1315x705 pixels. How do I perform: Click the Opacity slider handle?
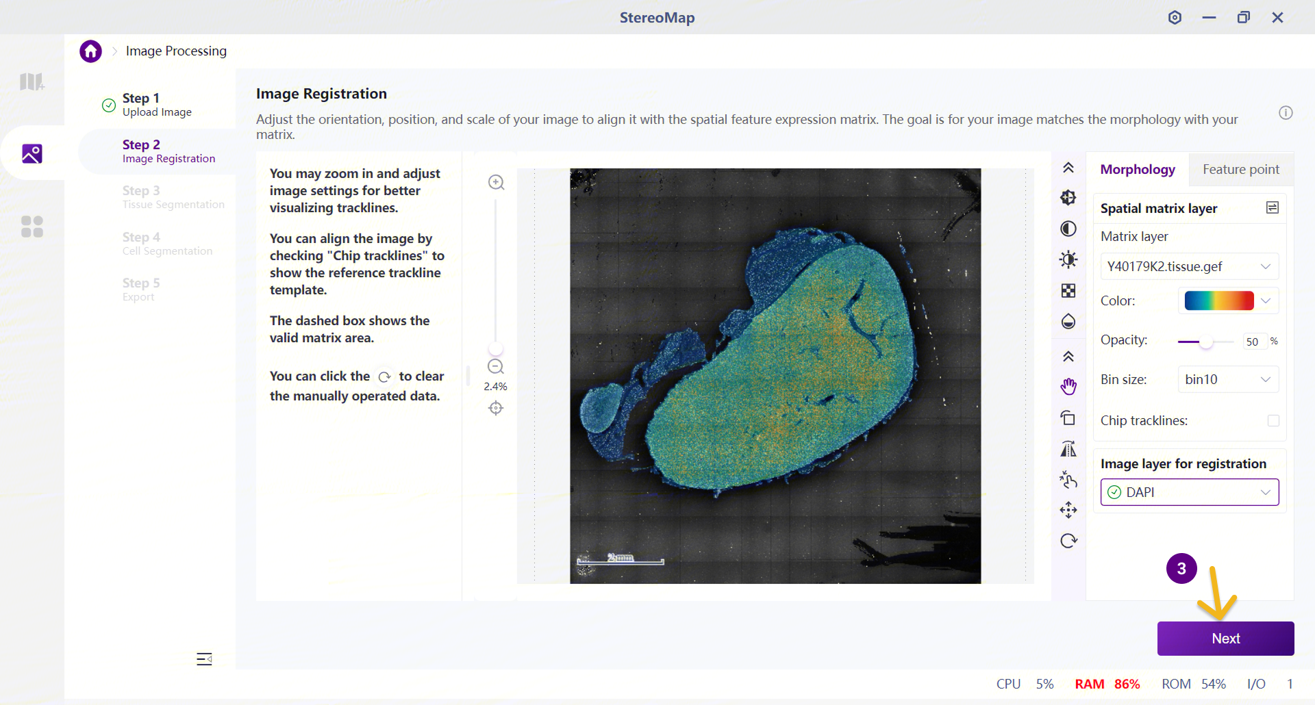click(x=1206, y=342)
